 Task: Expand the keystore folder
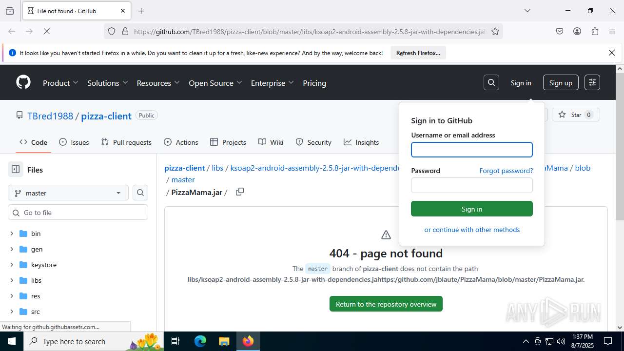[12, 265]
